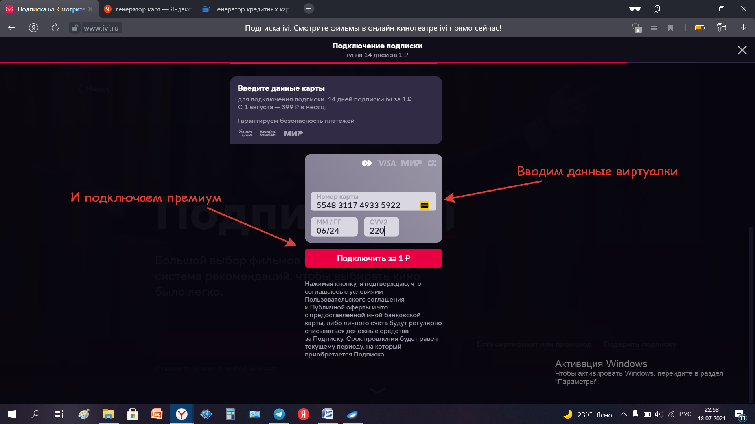This screenshot has height=424, width=755.
Task: Click the down chevron at page bottom
Action: pyautogui.click(x=377, y=391)
